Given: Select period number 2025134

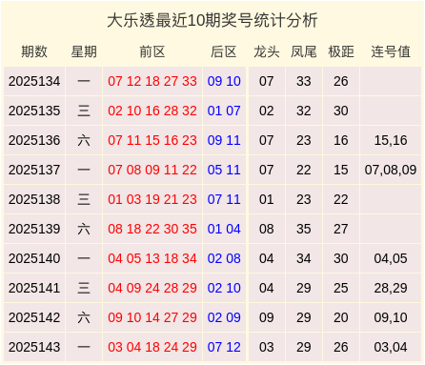Looking at the screenshot, I should click(x=34, y=81).
